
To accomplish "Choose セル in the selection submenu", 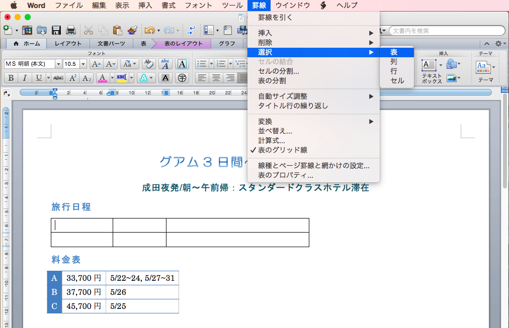I will [397, 80].
